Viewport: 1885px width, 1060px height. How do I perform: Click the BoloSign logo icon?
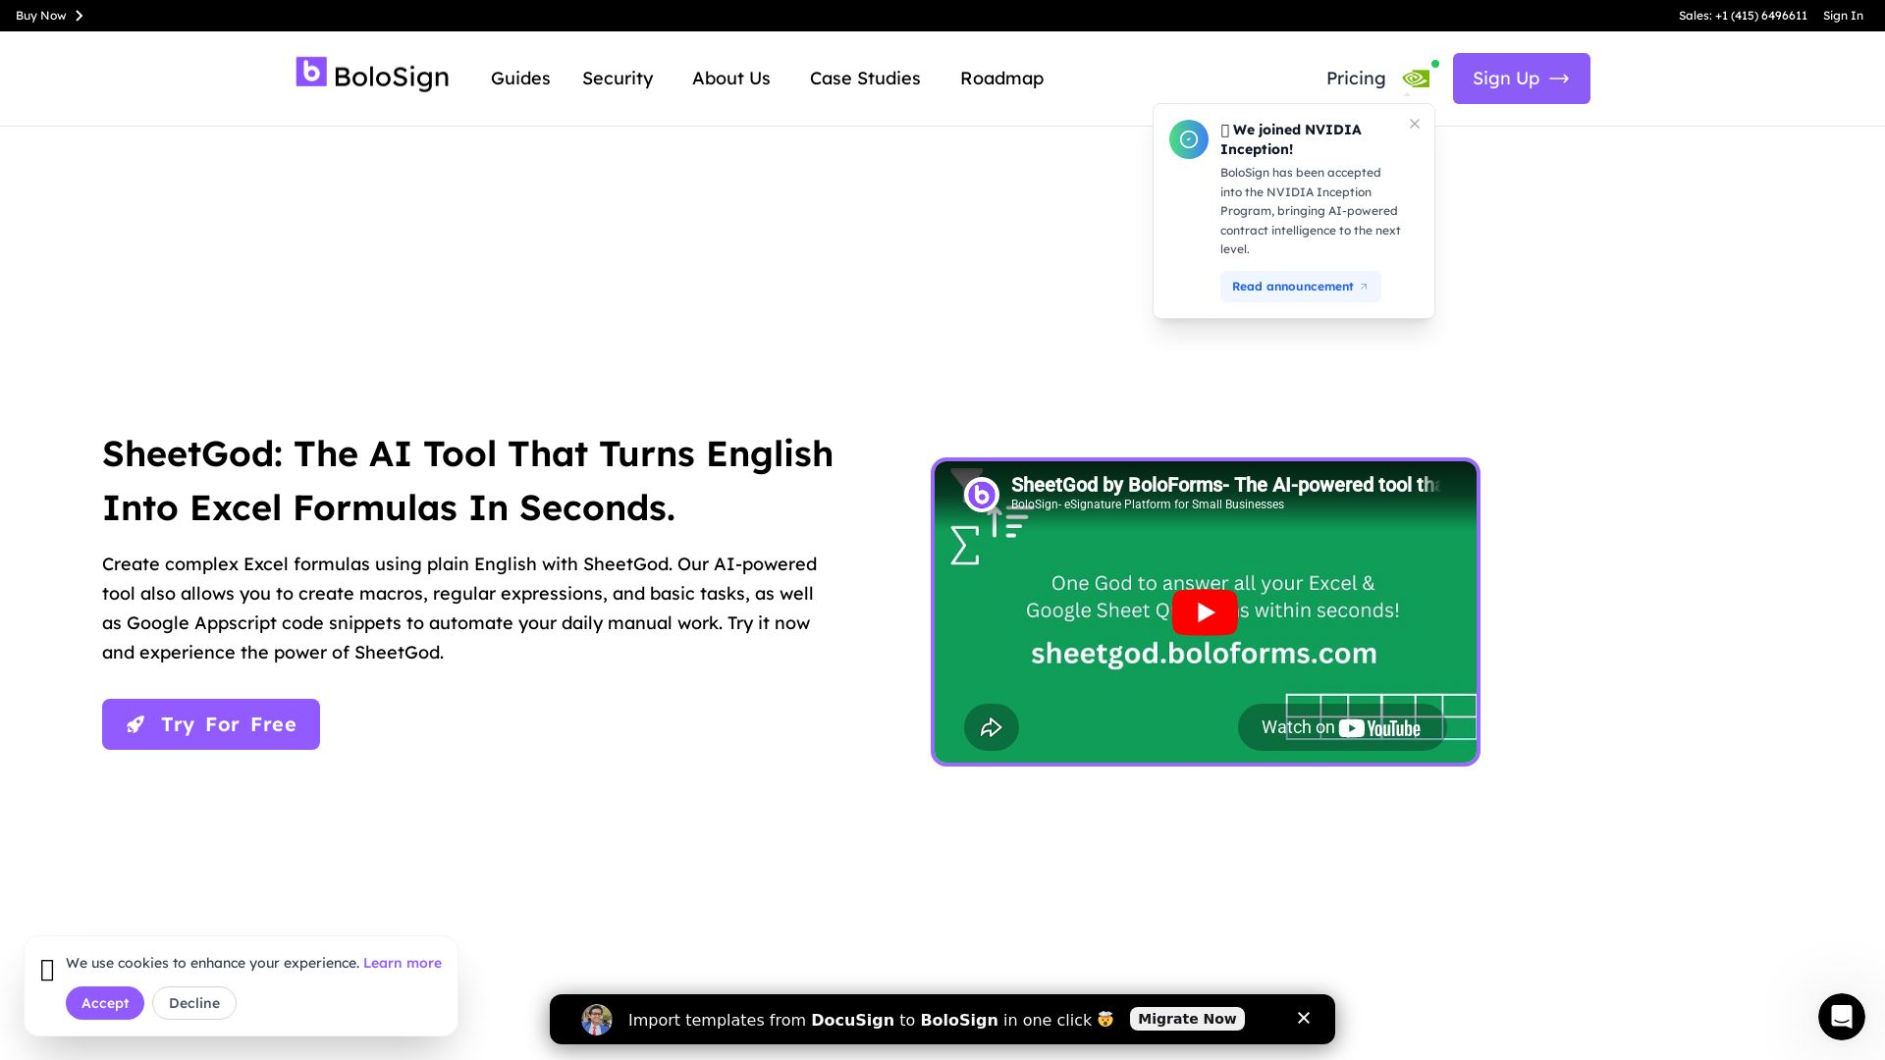(311, 72)
